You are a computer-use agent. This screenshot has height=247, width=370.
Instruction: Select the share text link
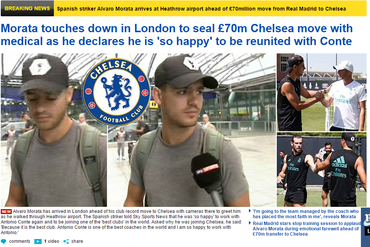pyautogui.click(x=77, y=241)
